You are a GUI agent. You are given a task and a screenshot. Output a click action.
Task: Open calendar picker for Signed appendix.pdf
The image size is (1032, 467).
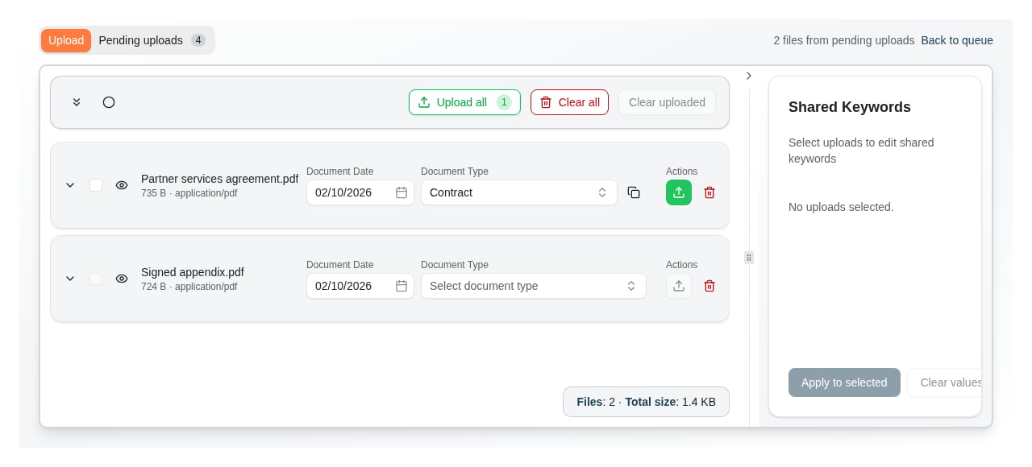click(402, 286)
